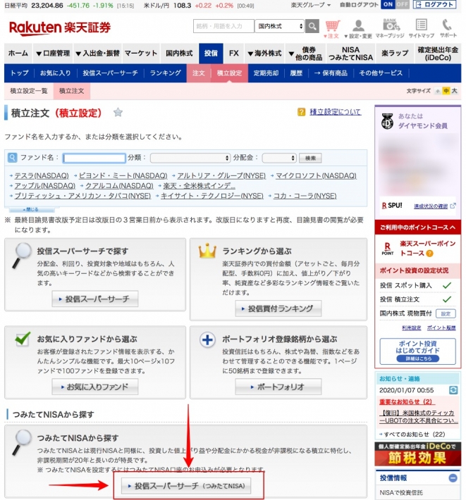Open the Money Bridge bank icon
This screenshot has height=500, width=466.
[x=390, y=28]
